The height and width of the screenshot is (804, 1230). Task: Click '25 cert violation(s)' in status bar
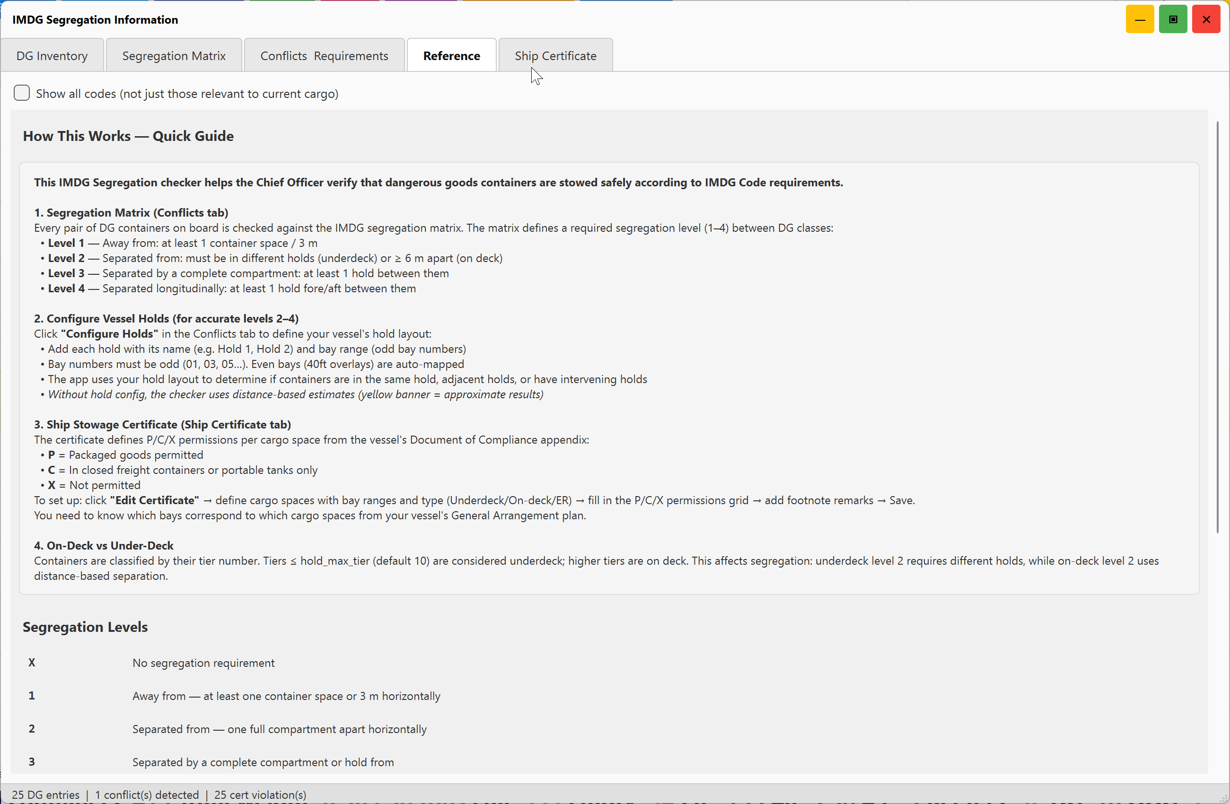260,794
